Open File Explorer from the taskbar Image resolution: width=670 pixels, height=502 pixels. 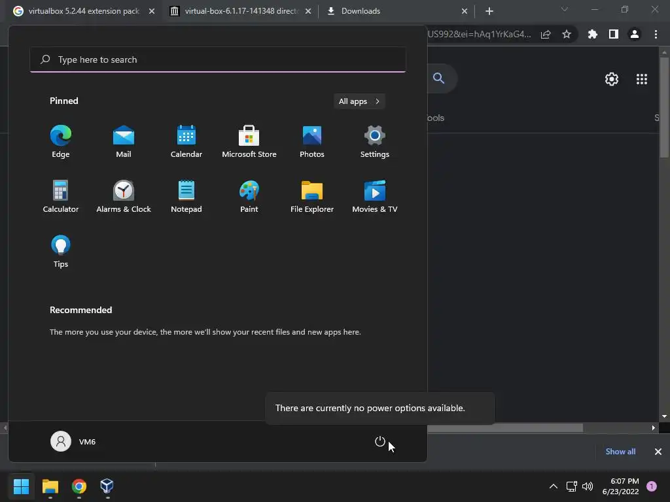(x=50, y=486)
